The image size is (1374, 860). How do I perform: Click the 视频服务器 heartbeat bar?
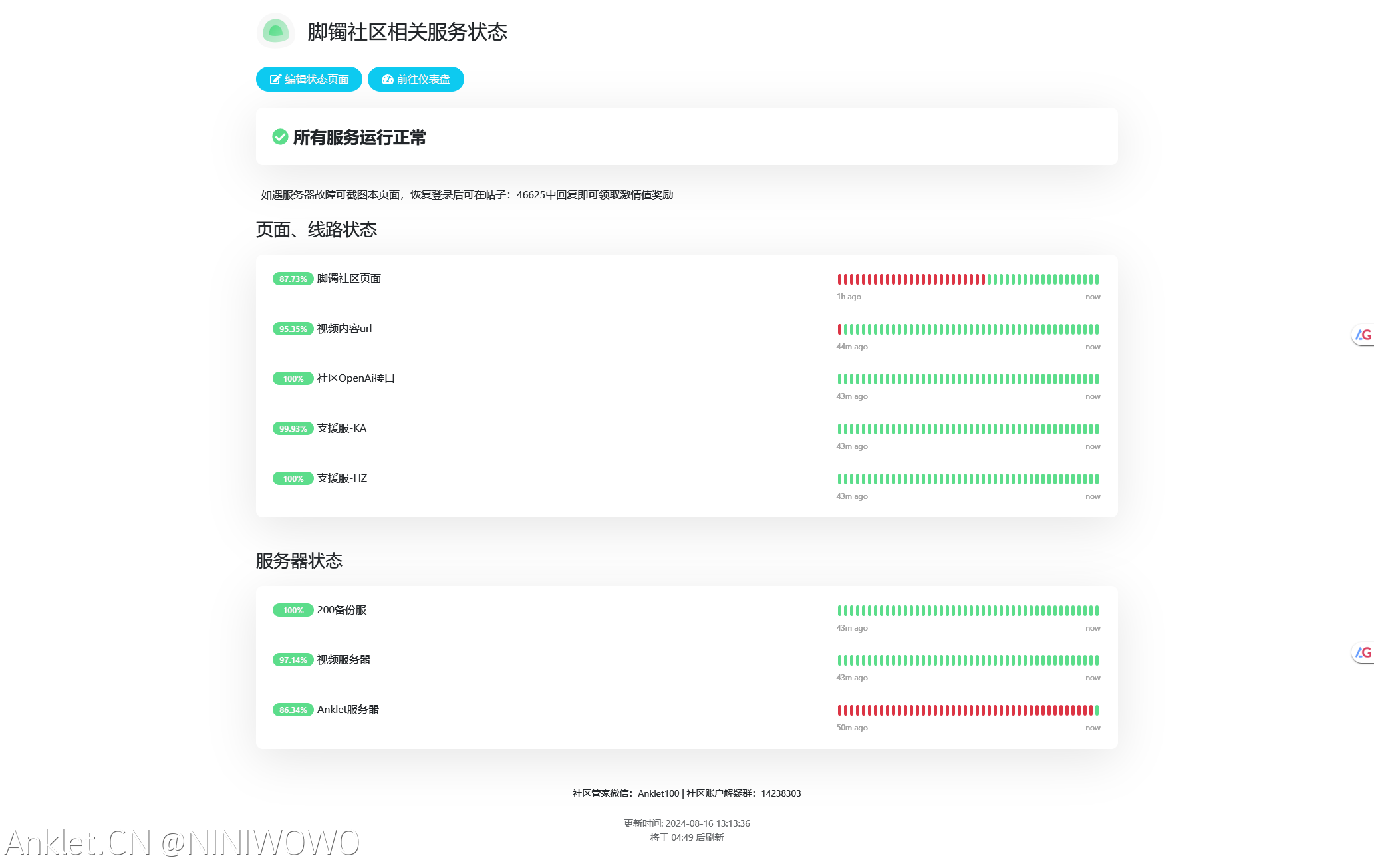[968, 660]
